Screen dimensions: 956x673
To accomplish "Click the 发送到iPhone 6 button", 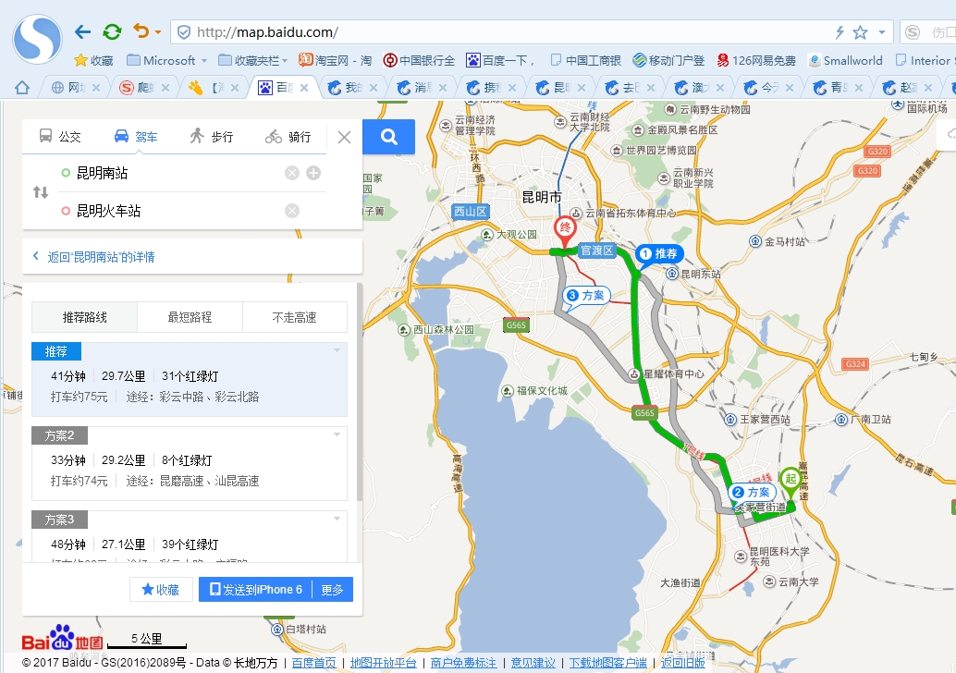I will (x=255, y=590).
